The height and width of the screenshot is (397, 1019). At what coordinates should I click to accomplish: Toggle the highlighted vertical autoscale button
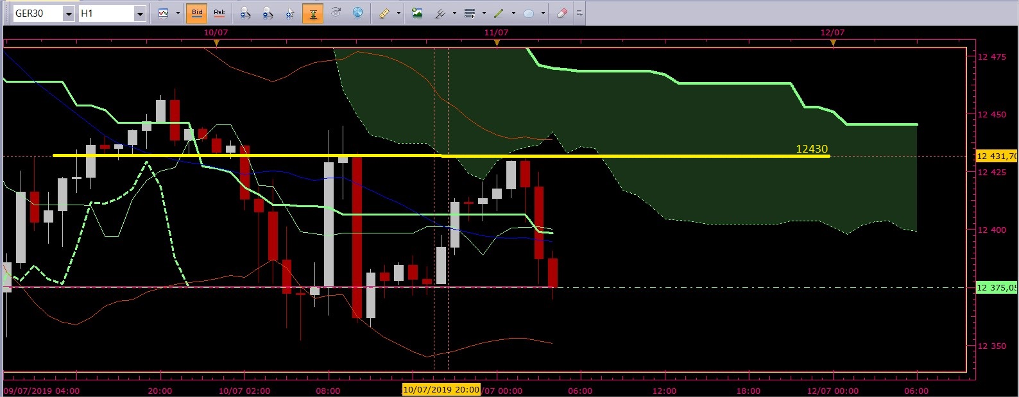click(x=313, y=13)
